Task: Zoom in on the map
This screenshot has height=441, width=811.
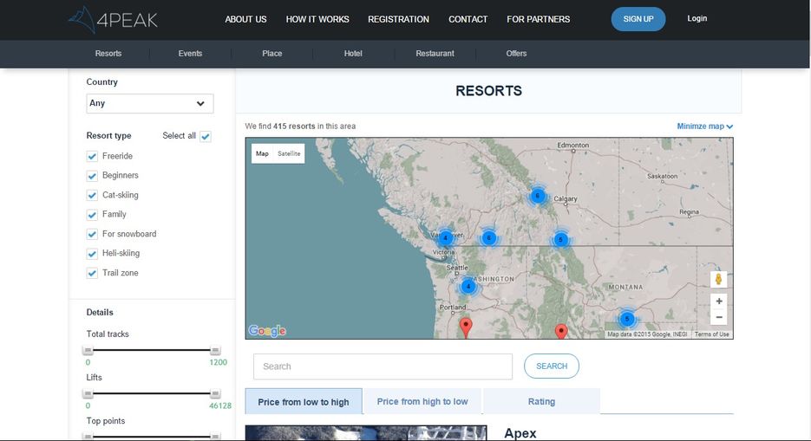Action: [x=718, y=301]
